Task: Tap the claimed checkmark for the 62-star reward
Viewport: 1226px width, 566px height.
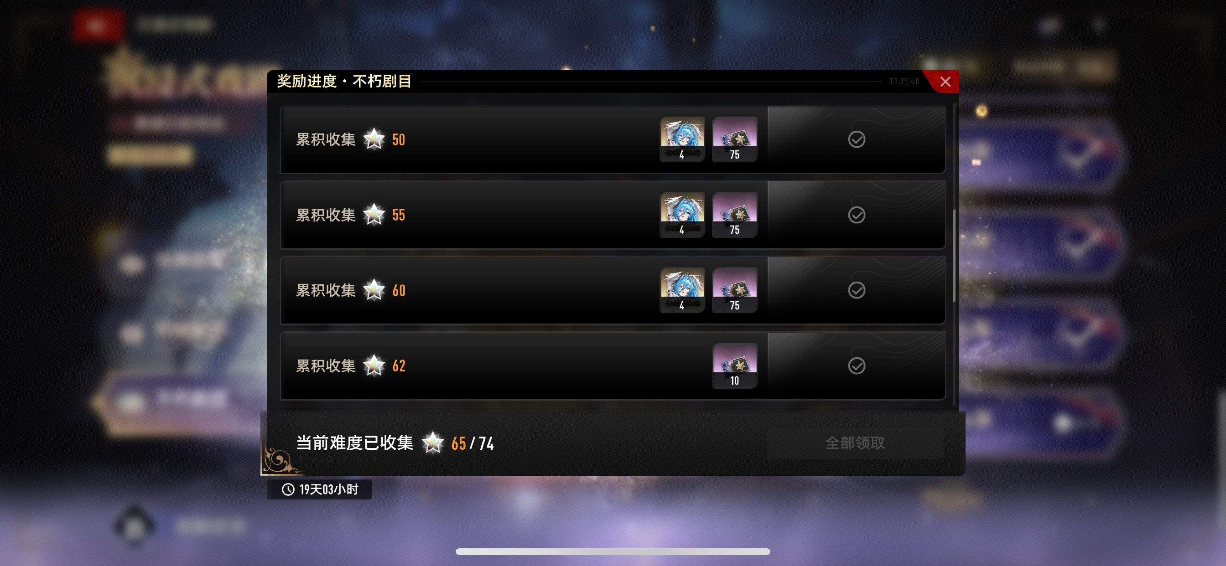Action: point(856,366)
